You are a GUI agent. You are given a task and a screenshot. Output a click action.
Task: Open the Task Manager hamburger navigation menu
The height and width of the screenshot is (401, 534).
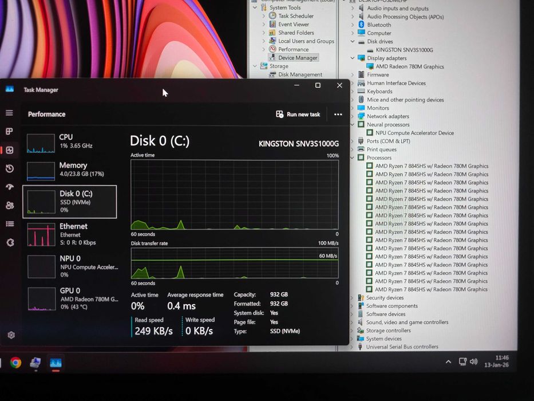click(9, 113)
